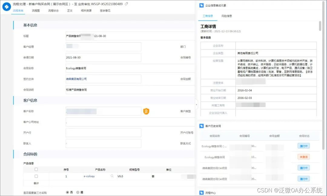Click the 履约中 status tag for Ecology销售合同 (...

(304, 146)
